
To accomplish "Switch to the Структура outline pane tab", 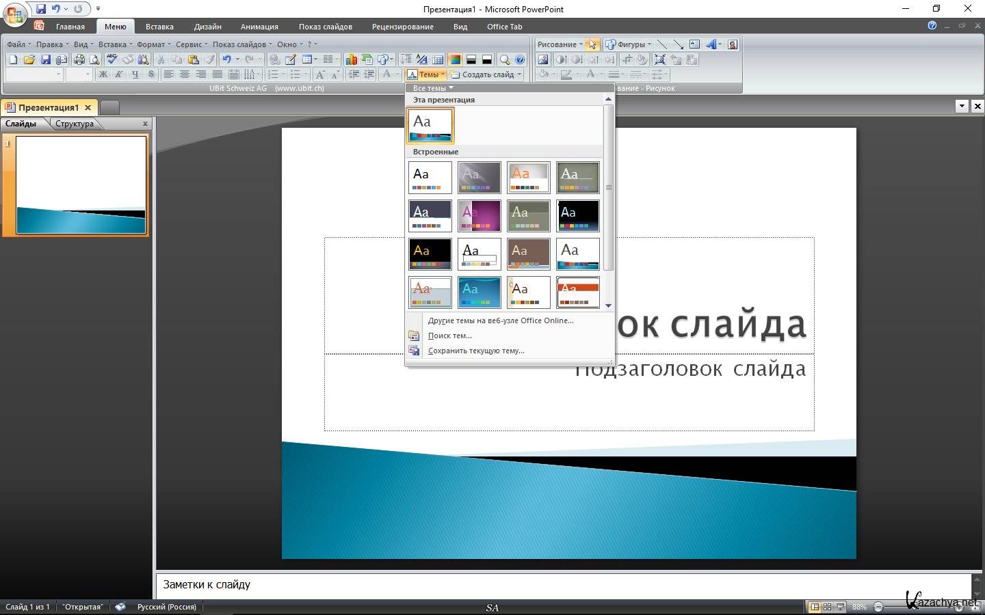I will [x=75, y=124].
